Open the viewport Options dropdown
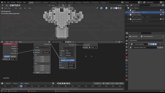This screenshot has width=165, height=93. click(120, 5)
